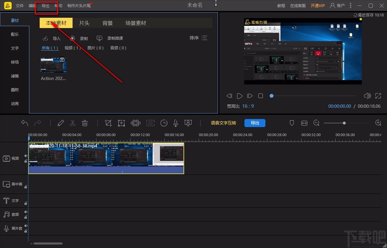Mute the 画外音 track speaker

pos(25,226)
